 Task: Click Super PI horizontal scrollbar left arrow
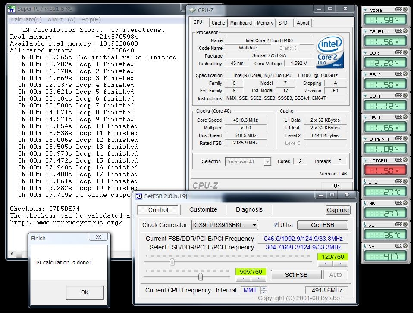pos(12,254)
